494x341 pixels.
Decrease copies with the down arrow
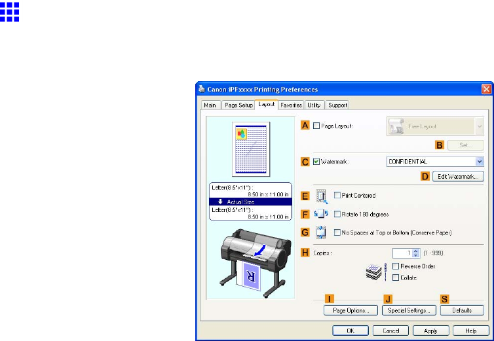tap(416, 255)
